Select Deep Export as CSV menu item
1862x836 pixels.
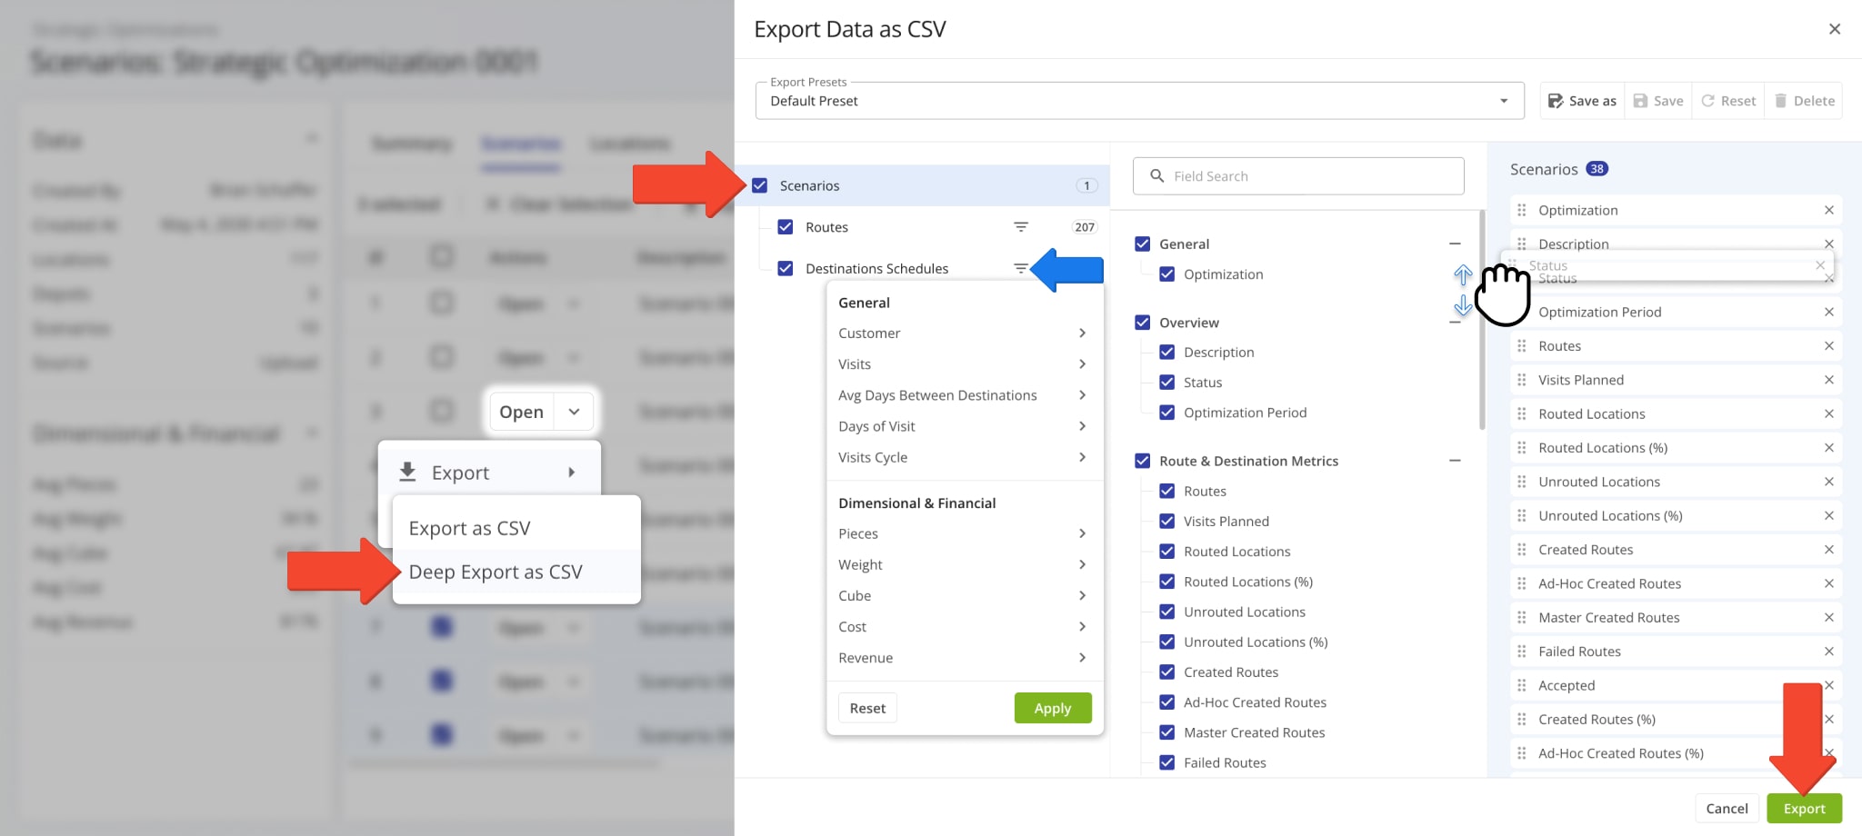click(x=496, y=572)
